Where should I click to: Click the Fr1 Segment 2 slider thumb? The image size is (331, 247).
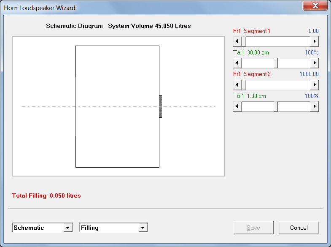(244, 85)
